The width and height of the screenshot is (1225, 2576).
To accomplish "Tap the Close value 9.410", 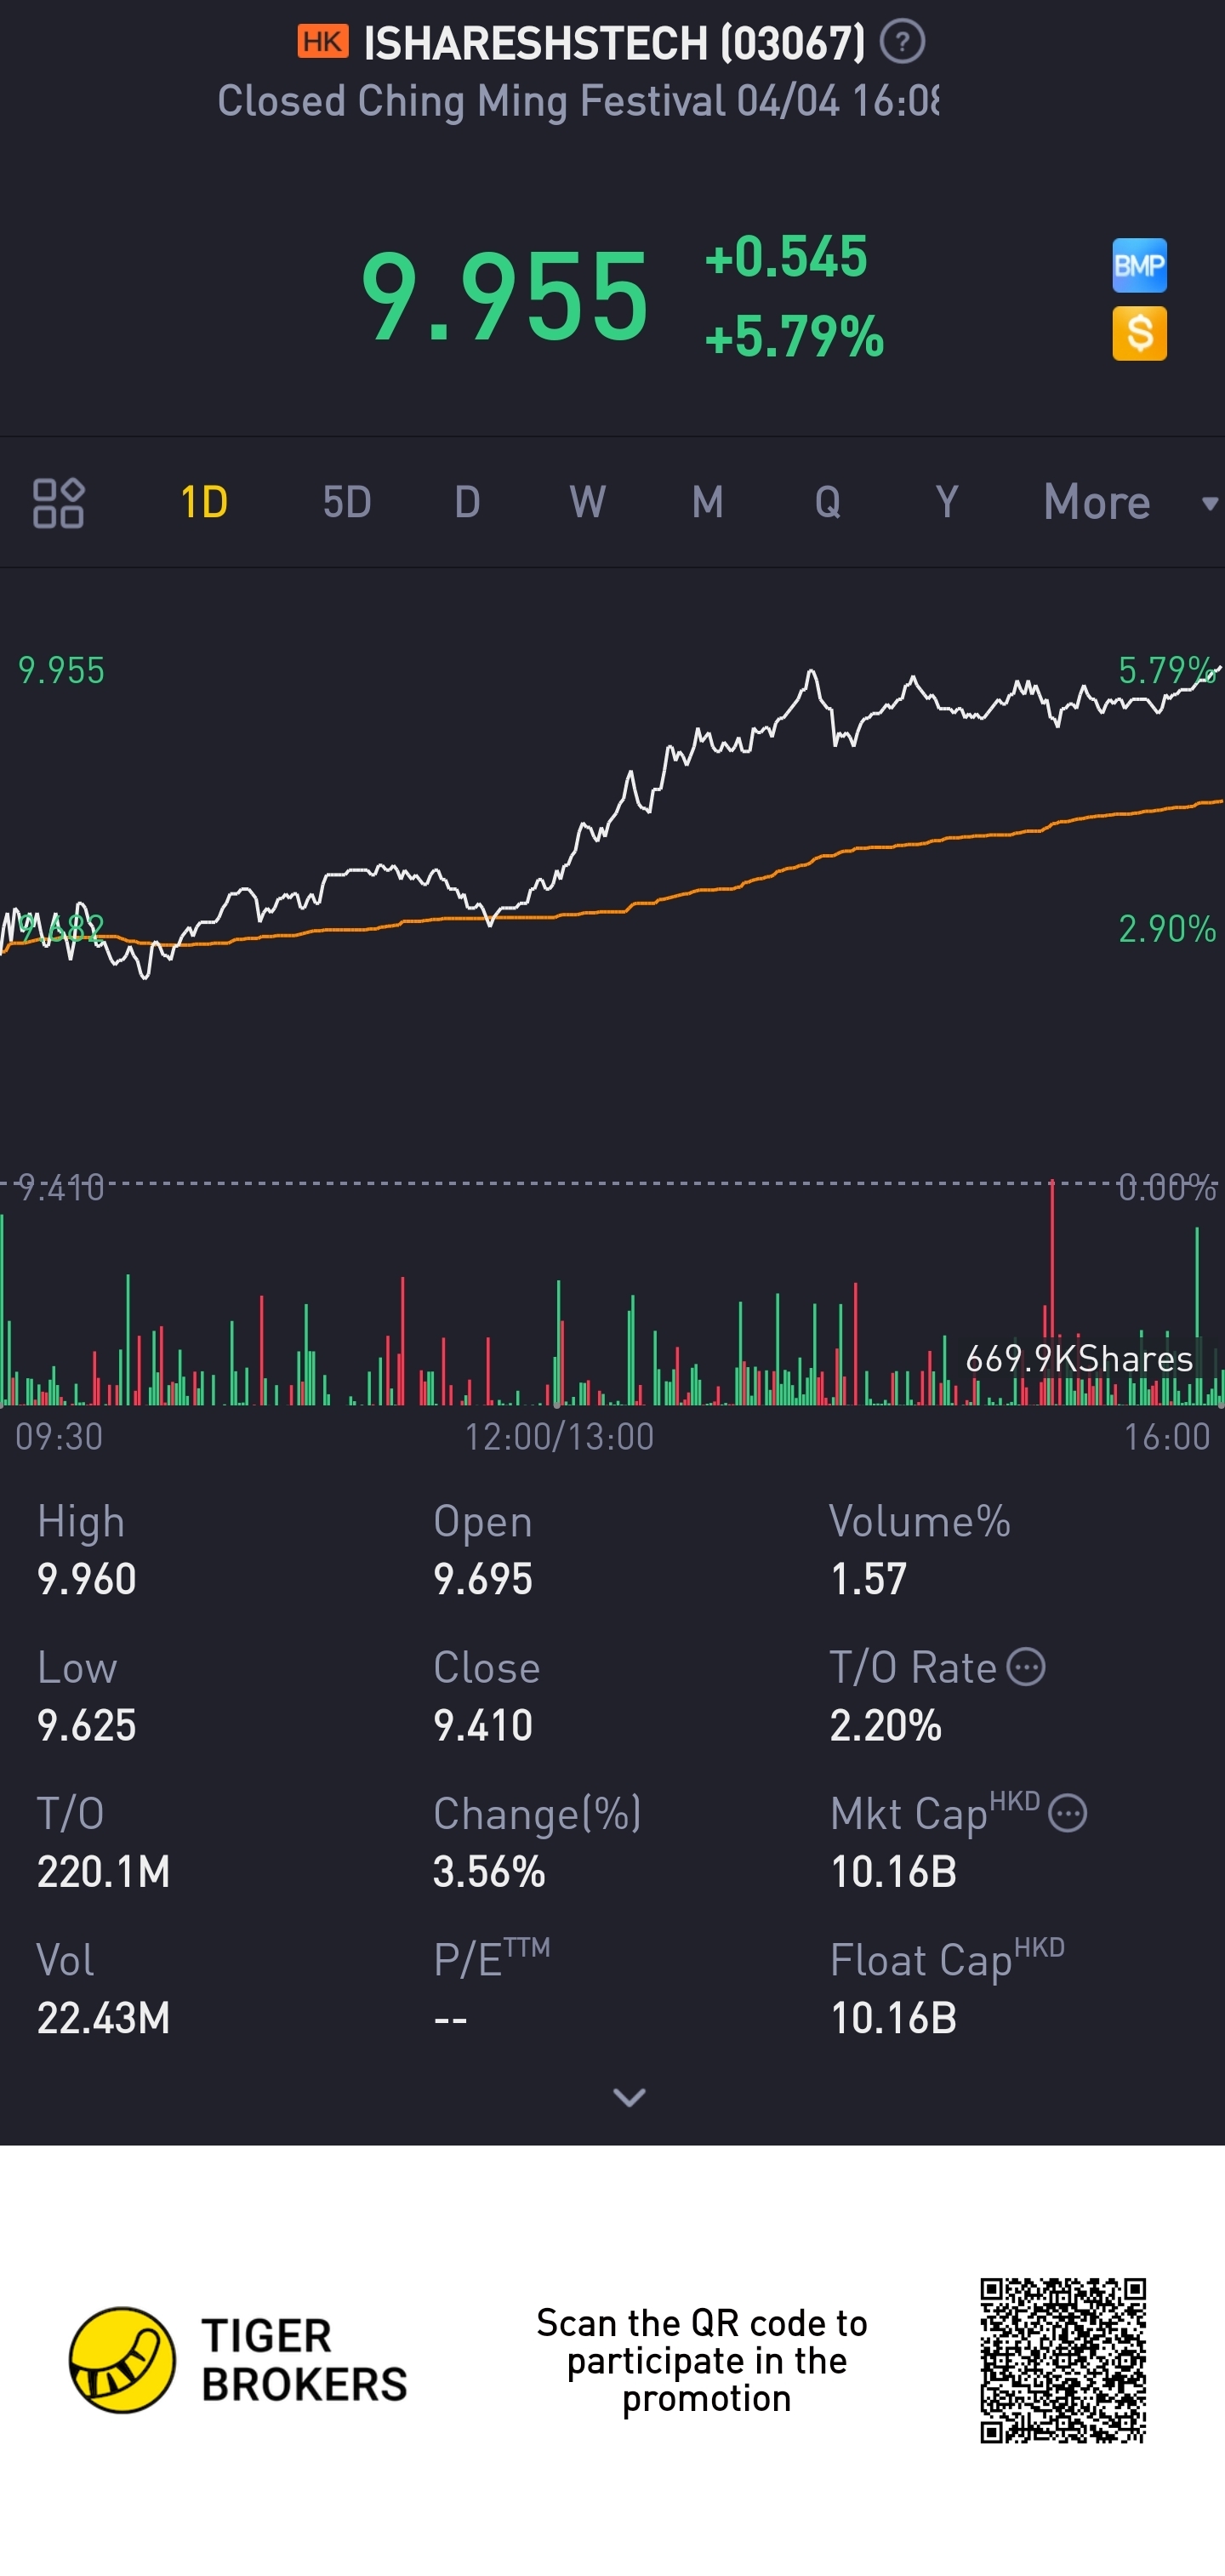I will click(x=483, y=1725).
